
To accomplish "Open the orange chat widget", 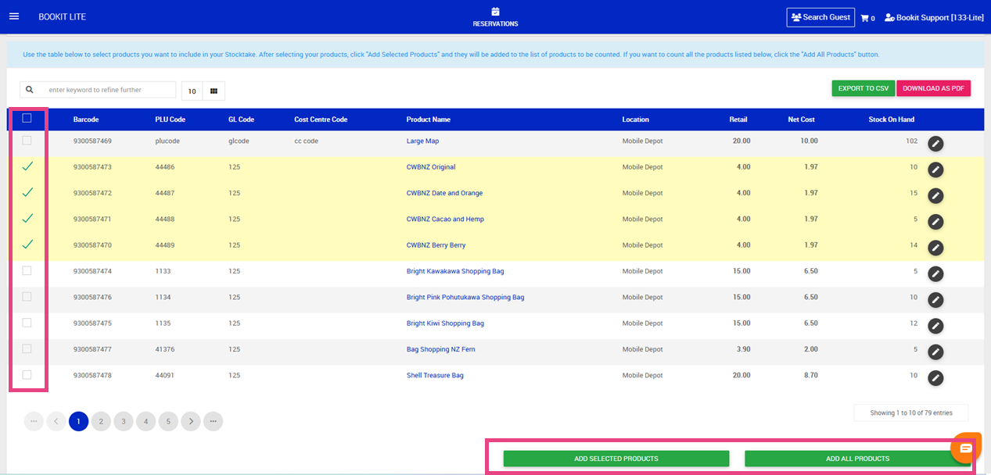I will click(966, 448).
